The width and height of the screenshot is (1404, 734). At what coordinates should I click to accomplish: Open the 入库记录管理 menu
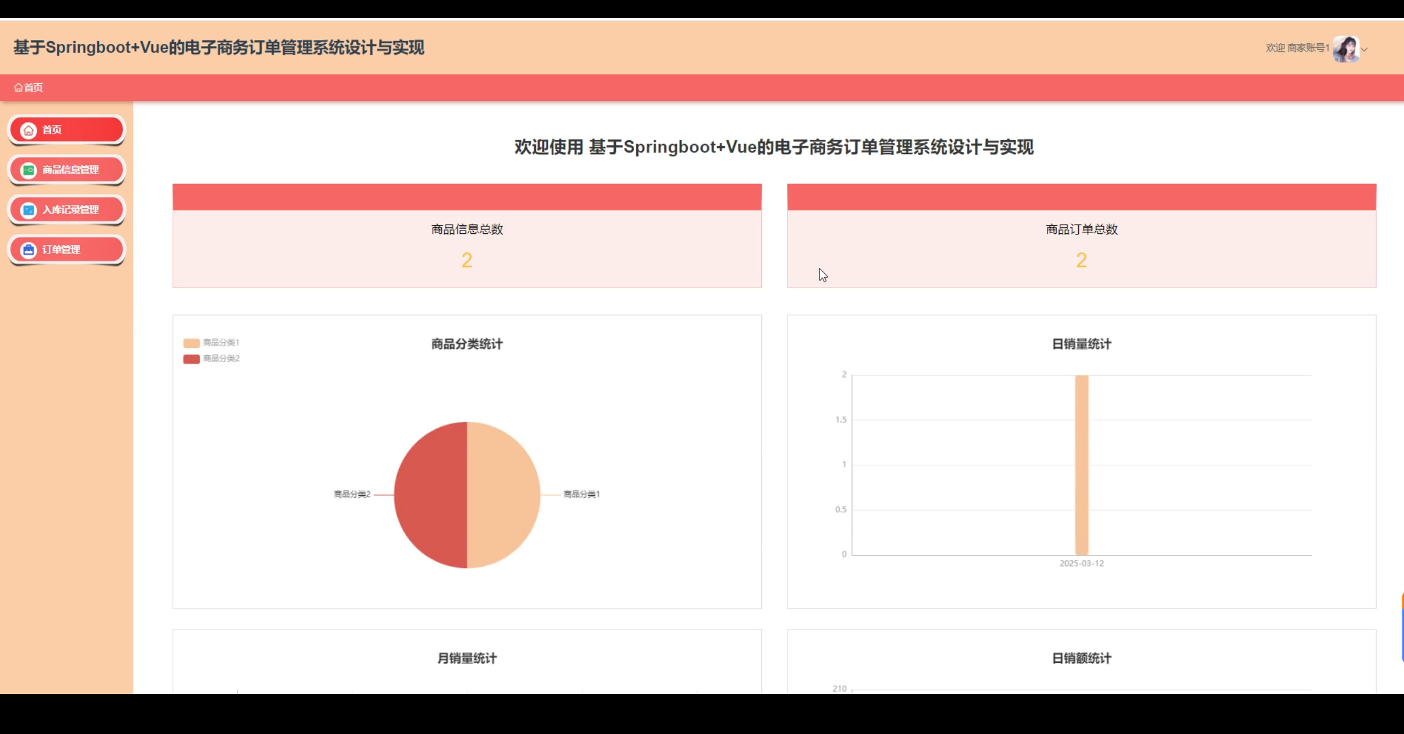pyautogui.click(x=70, y=210)
